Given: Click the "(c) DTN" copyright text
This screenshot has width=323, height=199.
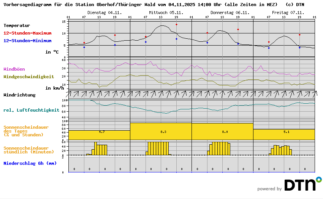Looking at the screenshot, I should coord(294,5).
